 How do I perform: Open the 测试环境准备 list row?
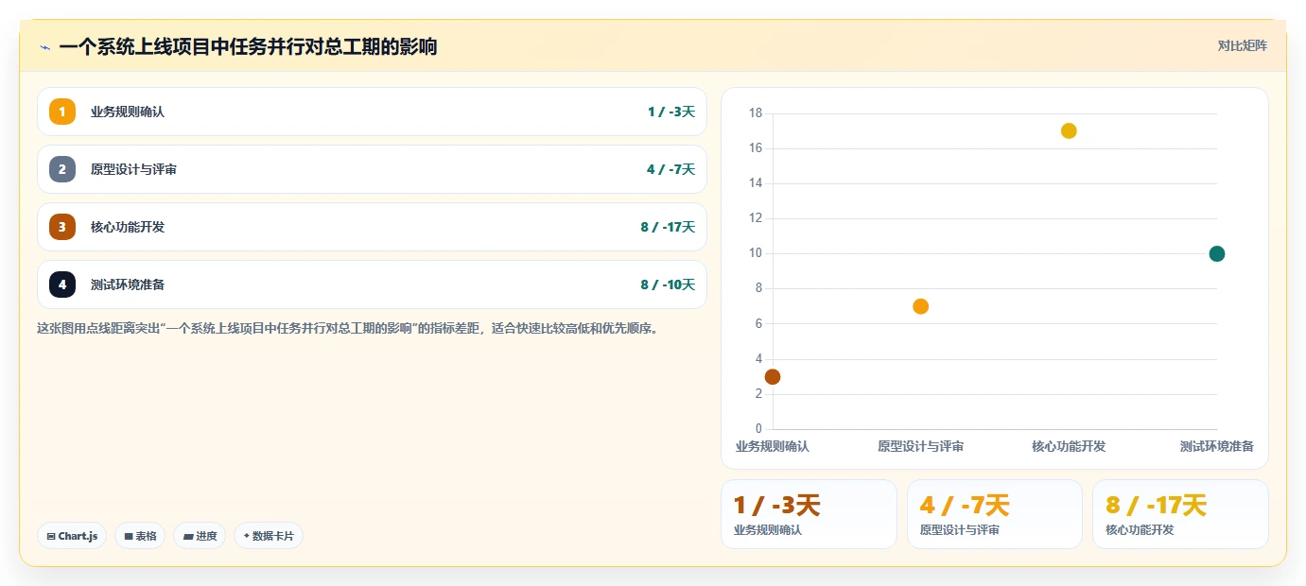pyautogui.click(x=372, y=284)
